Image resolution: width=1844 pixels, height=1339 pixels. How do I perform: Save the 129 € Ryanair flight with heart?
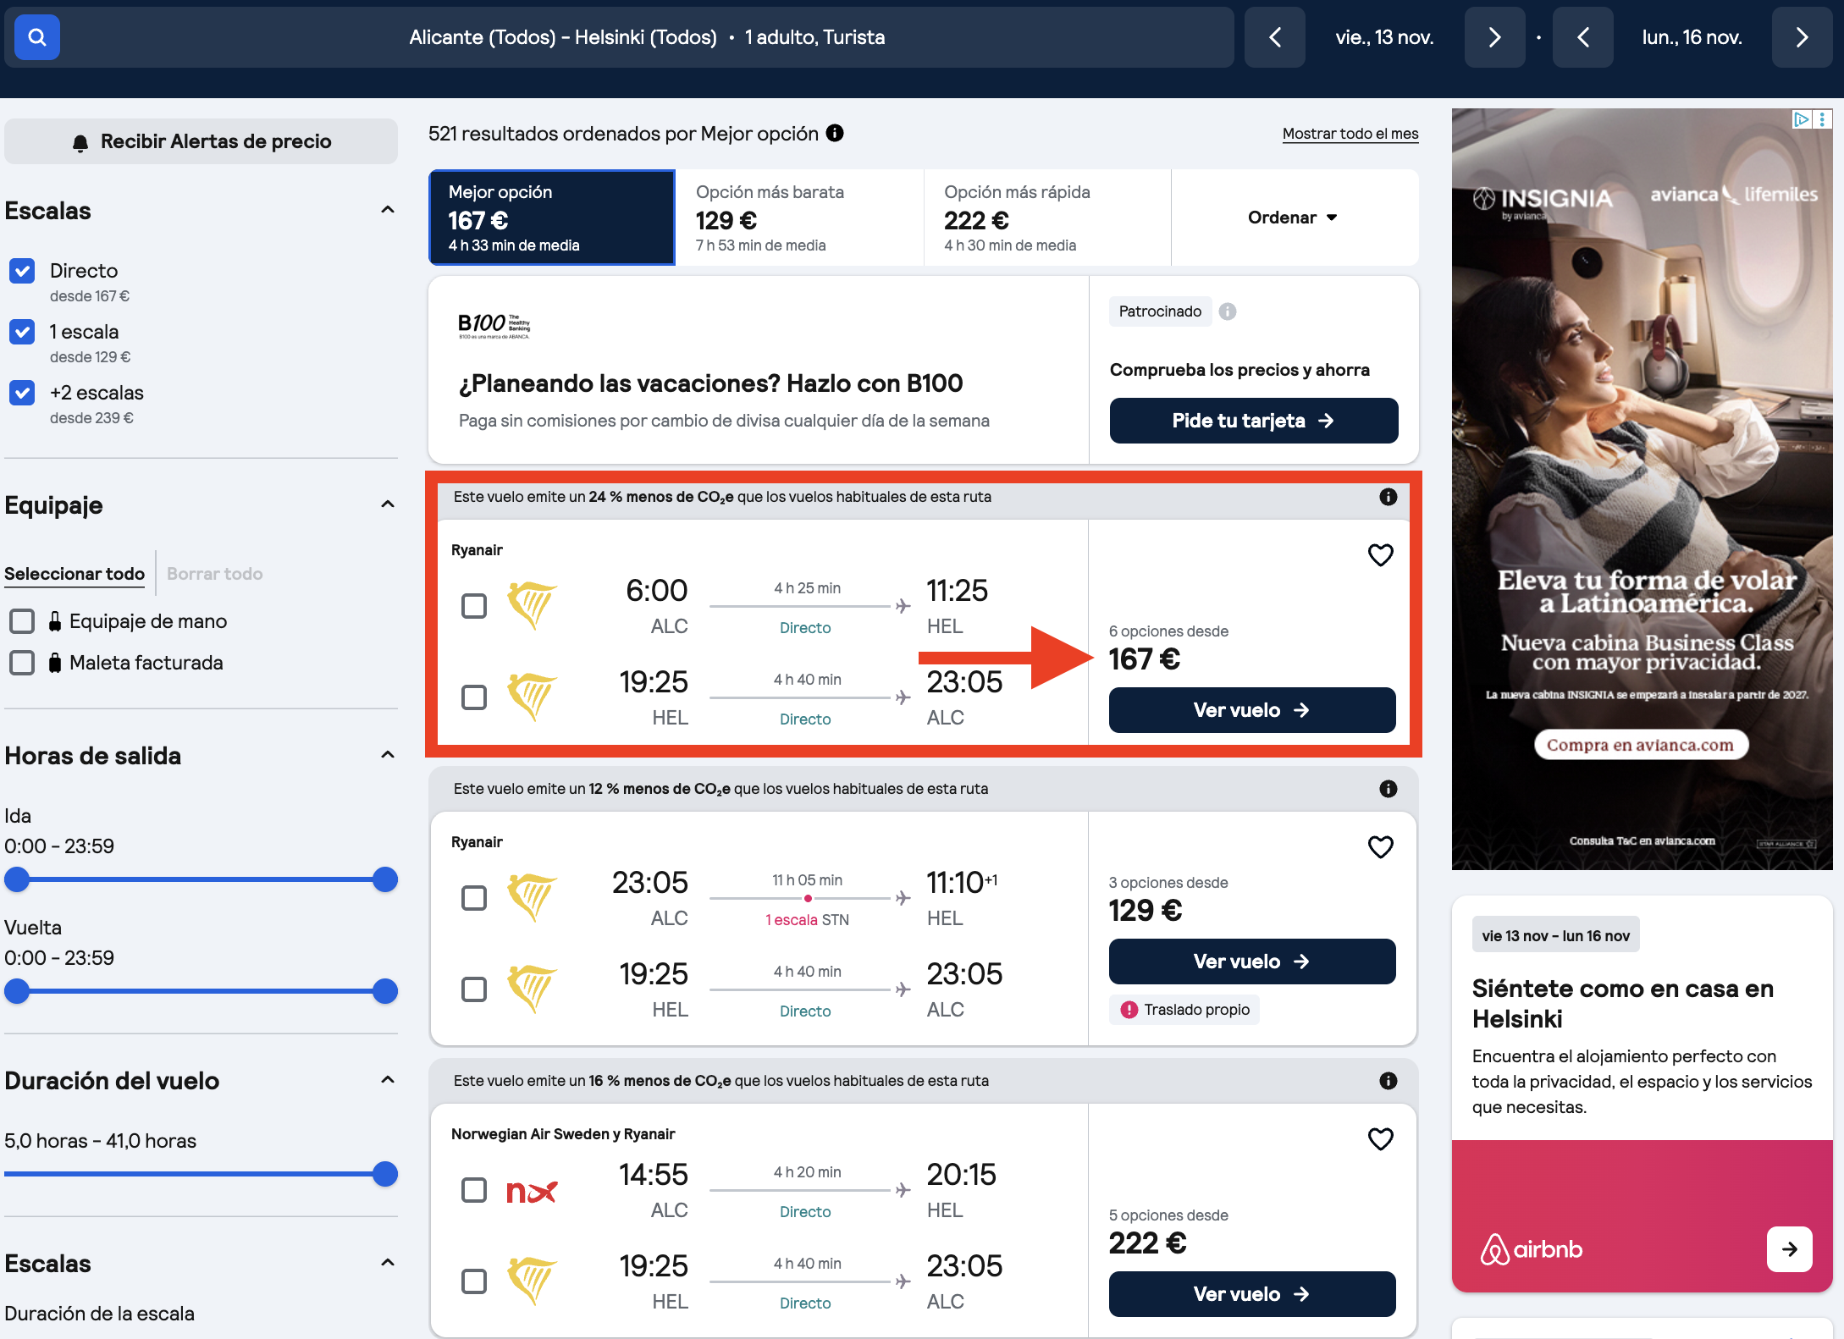(x=1380, y=847)
